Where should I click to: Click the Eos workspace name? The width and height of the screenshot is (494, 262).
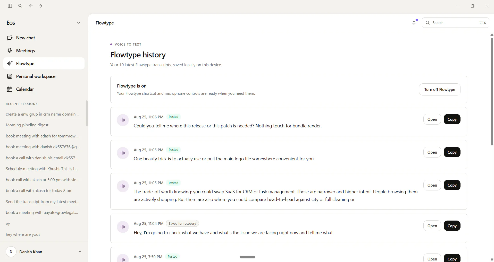pos(11,23)
